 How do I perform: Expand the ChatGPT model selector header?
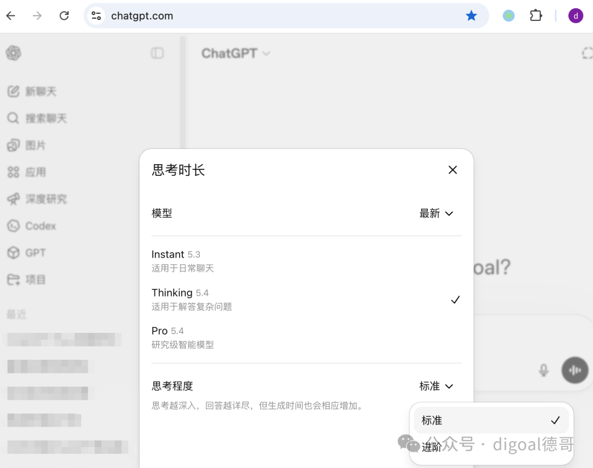[x=235, y=53]
